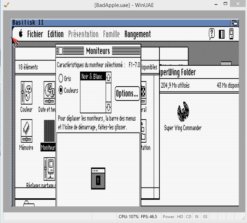Click the Couleur label text
This screenshot has width=247, height=223.
click(26, 109)
